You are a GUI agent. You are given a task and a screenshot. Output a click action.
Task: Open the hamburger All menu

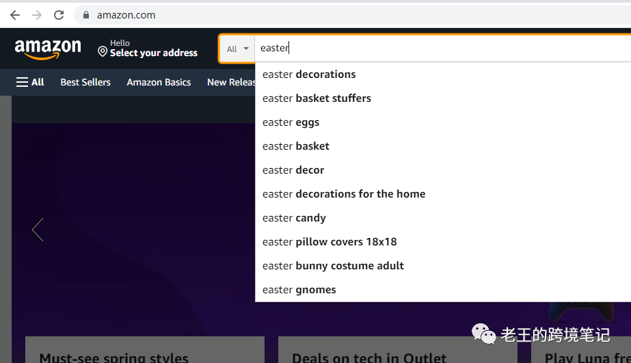30,82
